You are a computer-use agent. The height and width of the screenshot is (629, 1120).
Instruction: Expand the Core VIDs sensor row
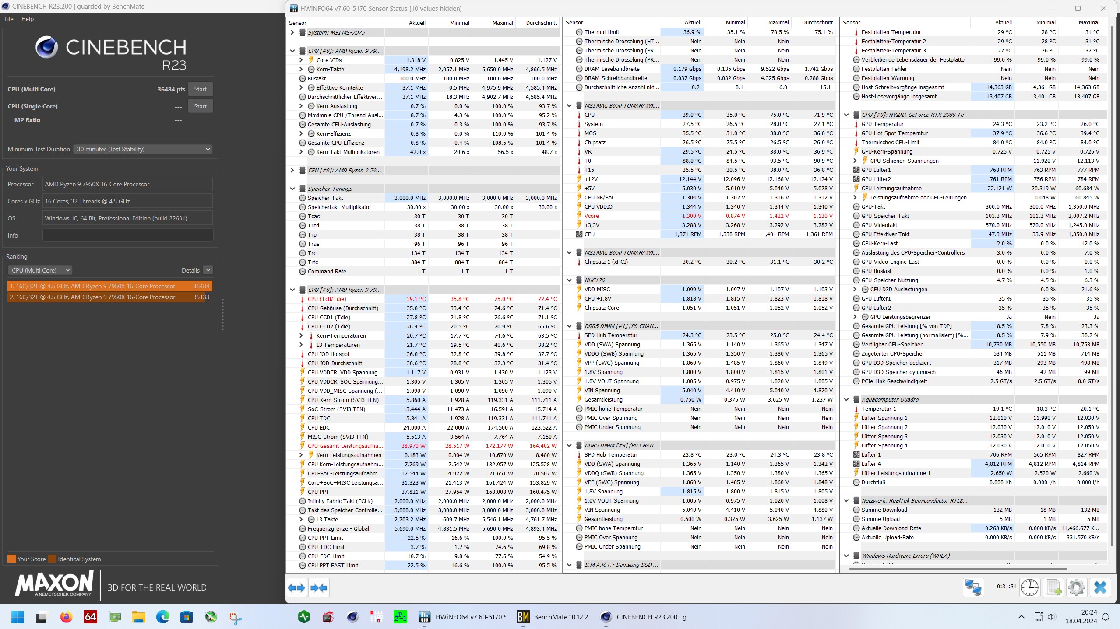click(301, 60)
